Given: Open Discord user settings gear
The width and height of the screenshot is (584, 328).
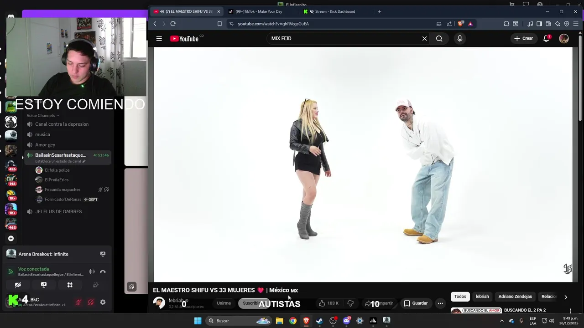Looking at the screenshot, I should [103, 302].
